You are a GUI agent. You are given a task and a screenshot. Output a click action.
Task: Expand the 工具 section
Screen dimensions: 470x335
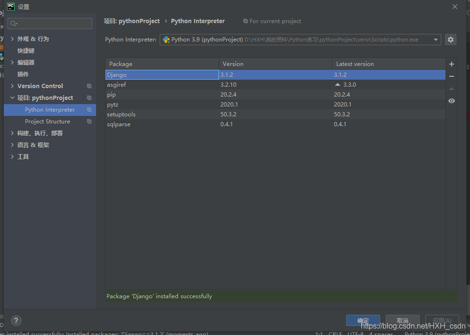[12, 156]
